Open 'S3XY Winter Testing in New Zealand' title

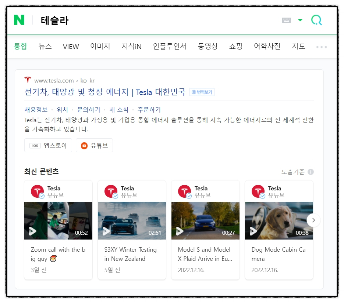click(131, 254)
